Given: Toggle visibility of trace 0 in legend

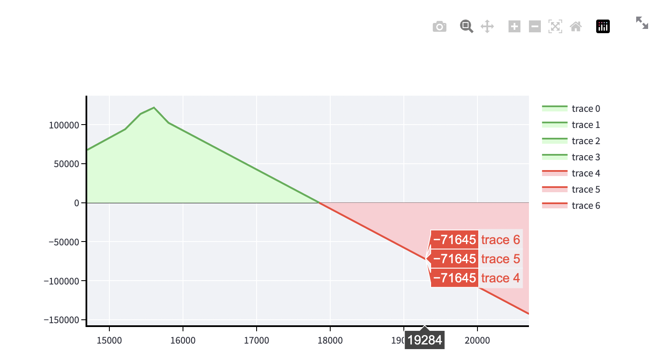Looking at the screenshot, I should tap(571, 109).
